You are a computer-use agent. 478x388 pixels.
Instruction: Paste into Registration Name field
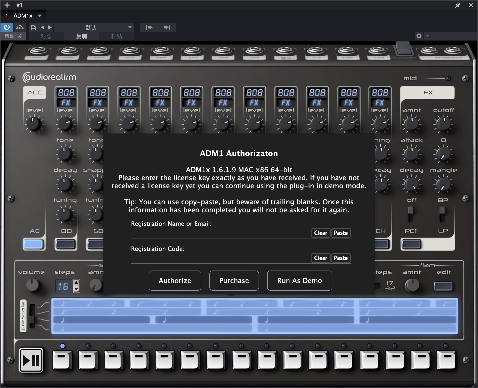(341, 233)
